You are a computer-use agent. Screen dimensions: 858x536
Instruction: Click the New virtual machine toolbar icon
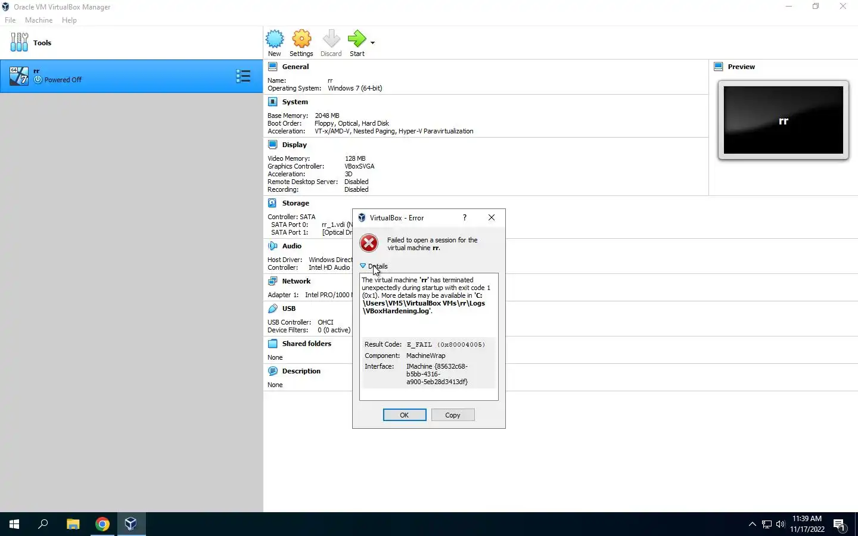coord(275,43)
